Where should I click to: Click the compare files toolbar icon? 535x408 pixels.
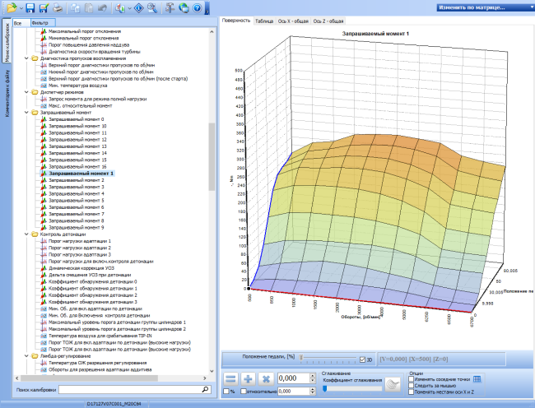point(120,8)
